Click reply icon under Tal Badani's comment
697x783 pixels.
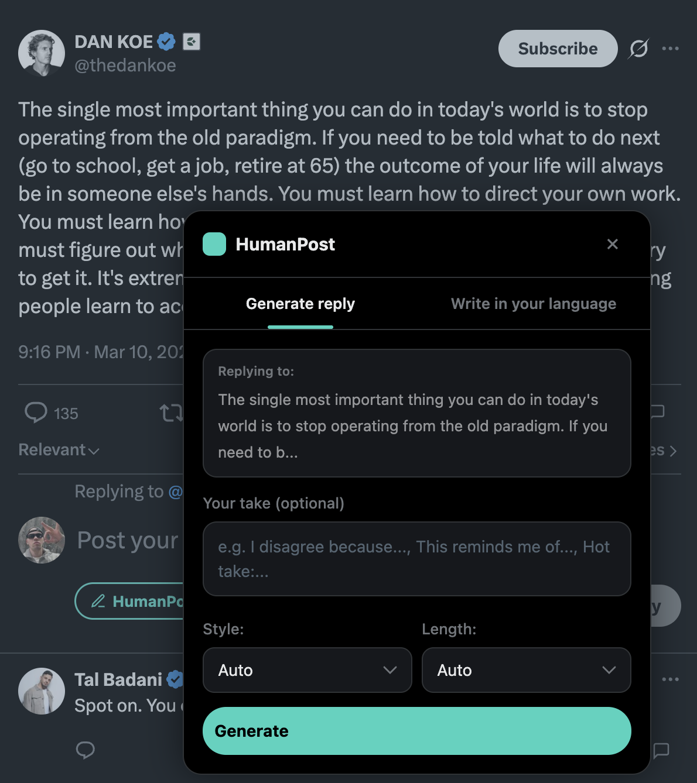[86, 750]
